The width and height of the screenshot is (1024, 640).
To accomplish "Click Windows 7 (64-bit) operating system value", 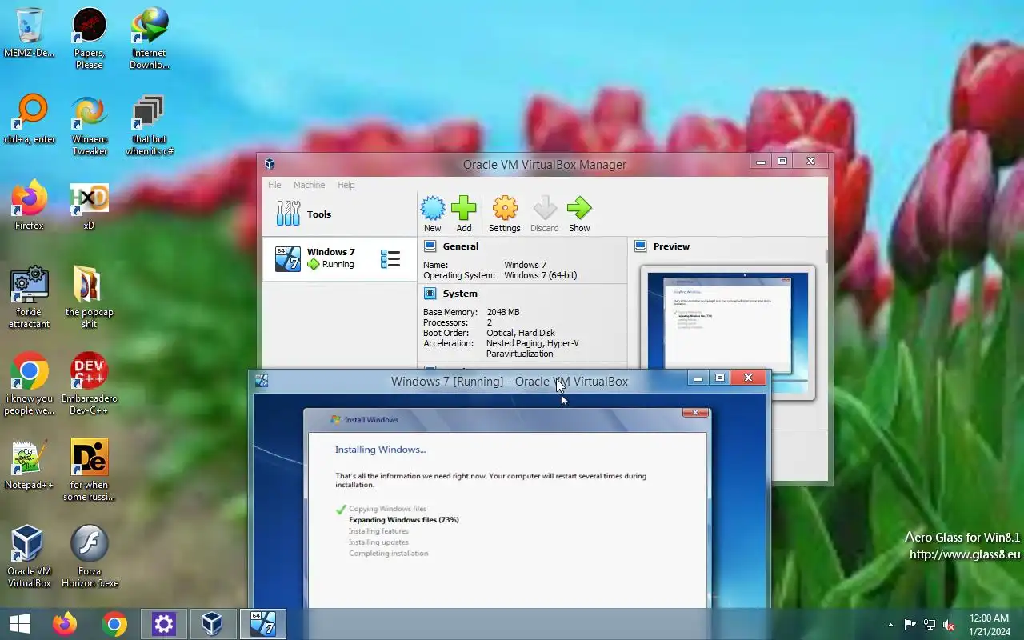I will pos(541,275).
